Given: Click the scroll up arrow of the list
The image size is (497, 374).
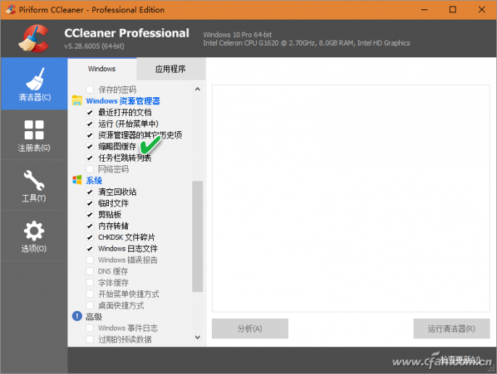Looking at the screenshot, I should tap(197, 89).
